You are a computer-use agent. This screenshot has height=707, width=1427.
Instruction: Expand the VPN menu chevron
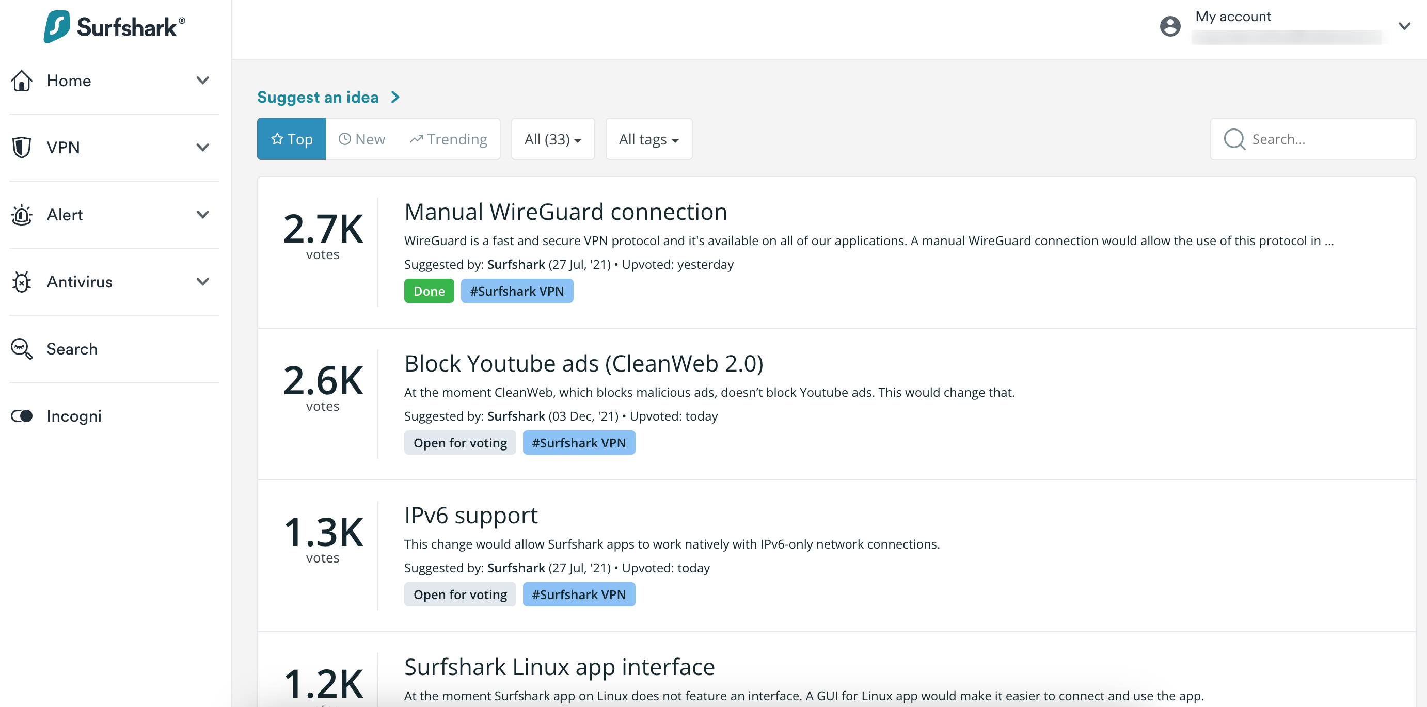[203, 147]
